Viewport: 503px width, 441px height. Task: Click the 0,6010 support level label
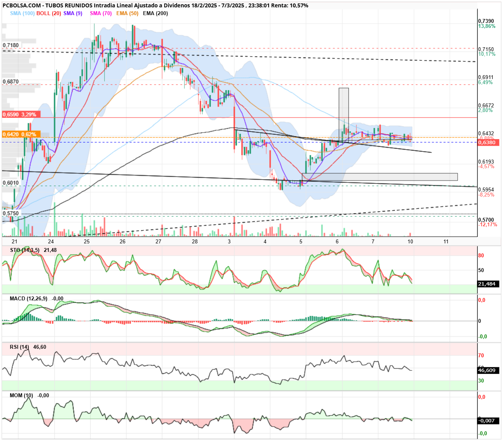point(11,183)
